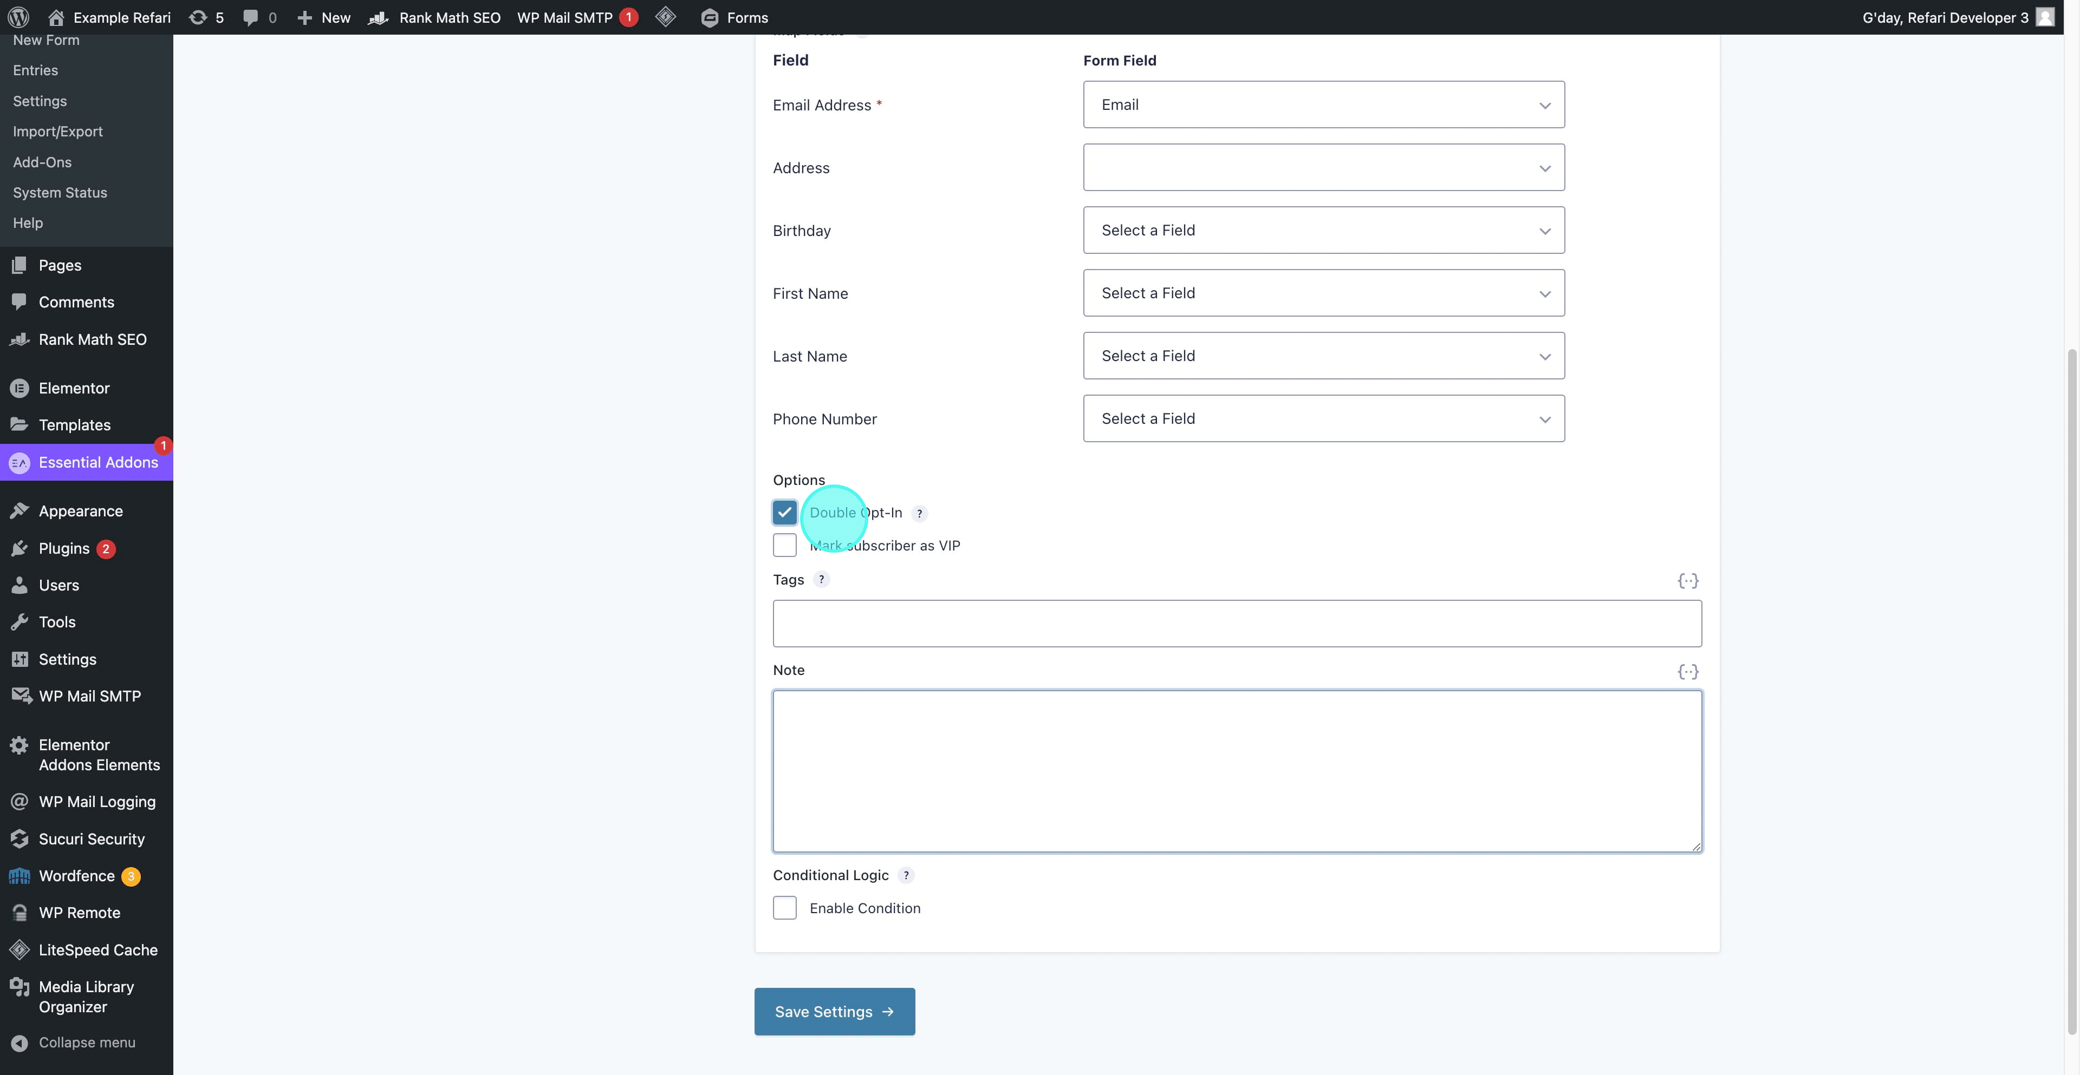Image resolution: width=2080 pixels, height=1075 pixels.
Task: Check the Enable Condition checkbox
Action: pyautogui.click(x=784, y=908)
